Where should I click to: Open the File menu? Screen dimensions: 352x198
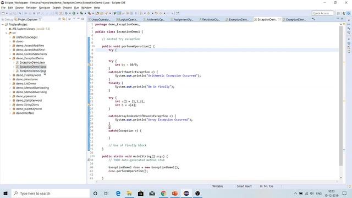(3, 8)
